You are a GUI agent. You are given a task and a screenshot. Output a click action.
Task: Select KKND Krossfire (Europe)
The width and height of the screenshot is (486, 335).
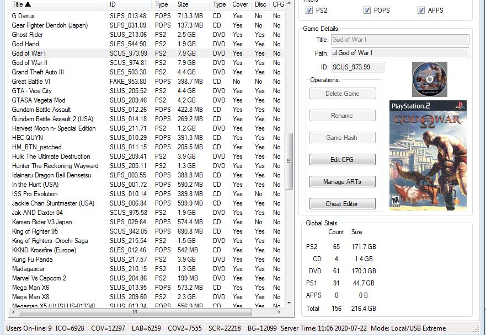147,250
